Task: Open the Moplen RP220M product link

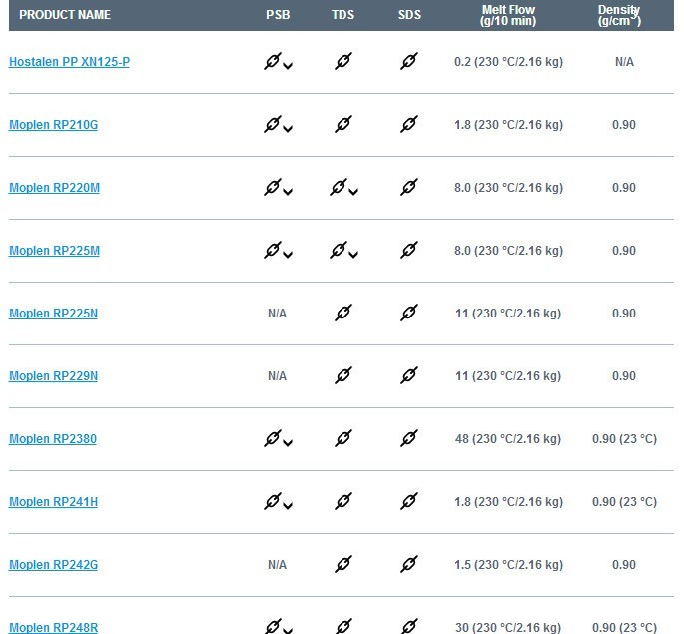Action: click(x=54, y=188)
